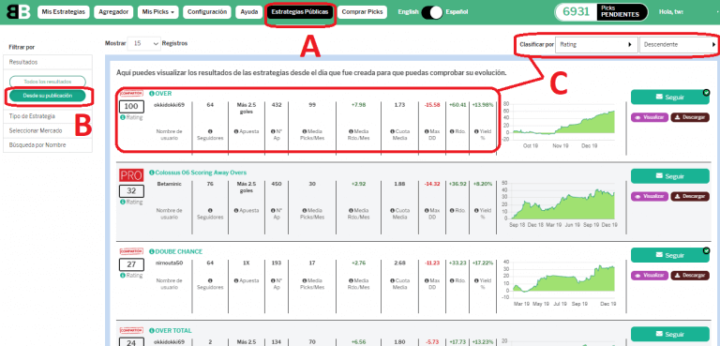Image resolution: width=720 pixels, height=346 pixels.
Task: Select Desde su publicación filter option
Action: (48, 95)
